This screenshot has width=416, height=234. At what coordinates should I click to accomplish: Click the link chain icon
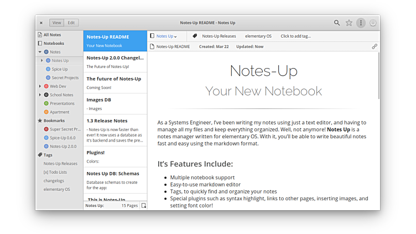(375, 46)
